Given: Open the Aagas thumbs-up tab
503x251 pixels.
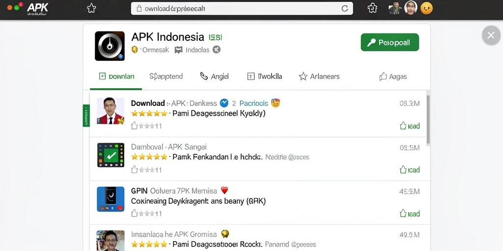Looking at the screenshot, I should click(393, 76).
